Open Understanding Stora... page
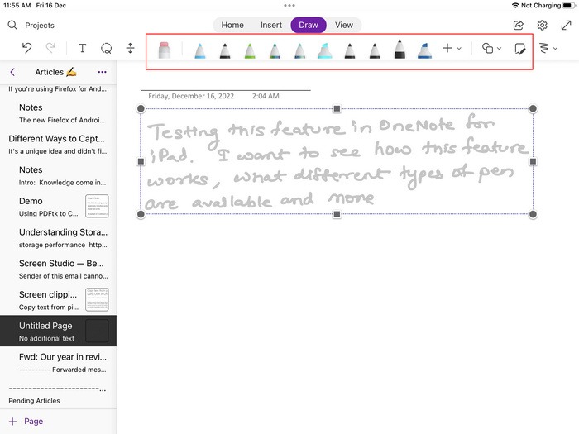Viewport: 579px width, 434px height. click(58, 238)
